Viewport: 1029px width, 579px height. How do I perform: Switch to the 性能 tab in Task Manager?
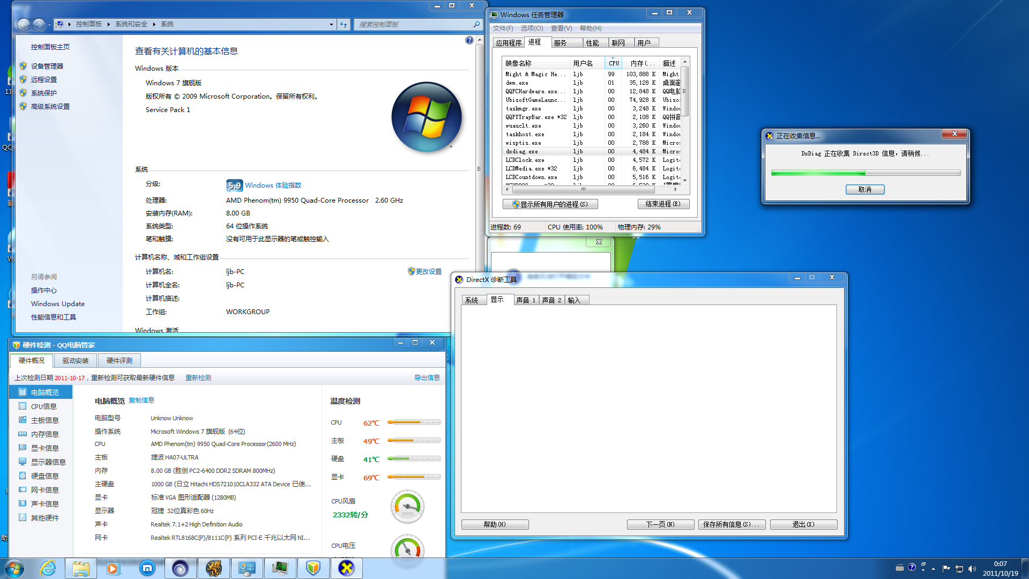[592, 43]
